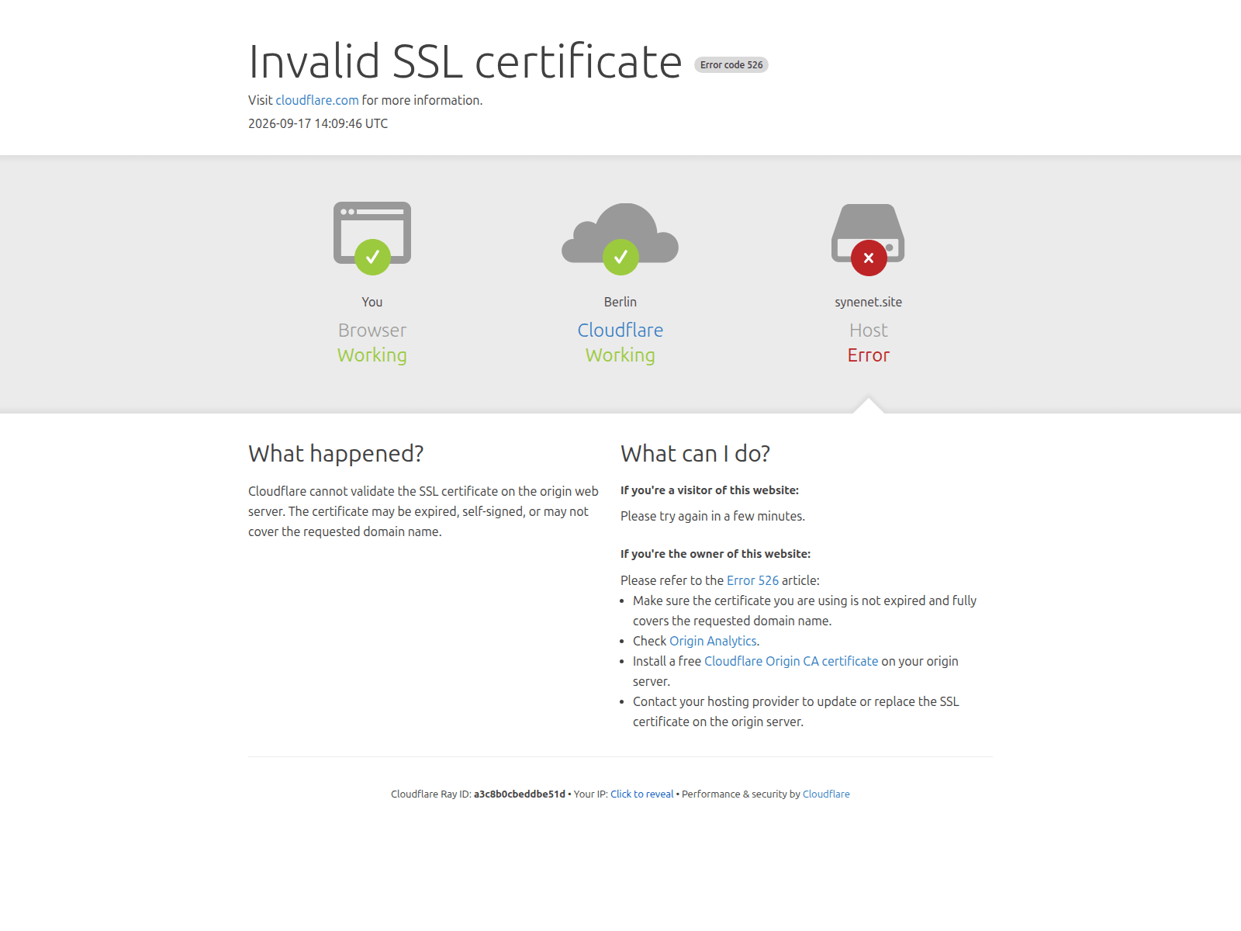Click the Invalid SSL certificate heading
This screenshot has height=931, width=1241.
point(465,61)
